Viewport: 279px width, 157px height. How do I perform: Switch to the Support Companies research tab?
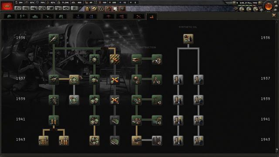22,17
